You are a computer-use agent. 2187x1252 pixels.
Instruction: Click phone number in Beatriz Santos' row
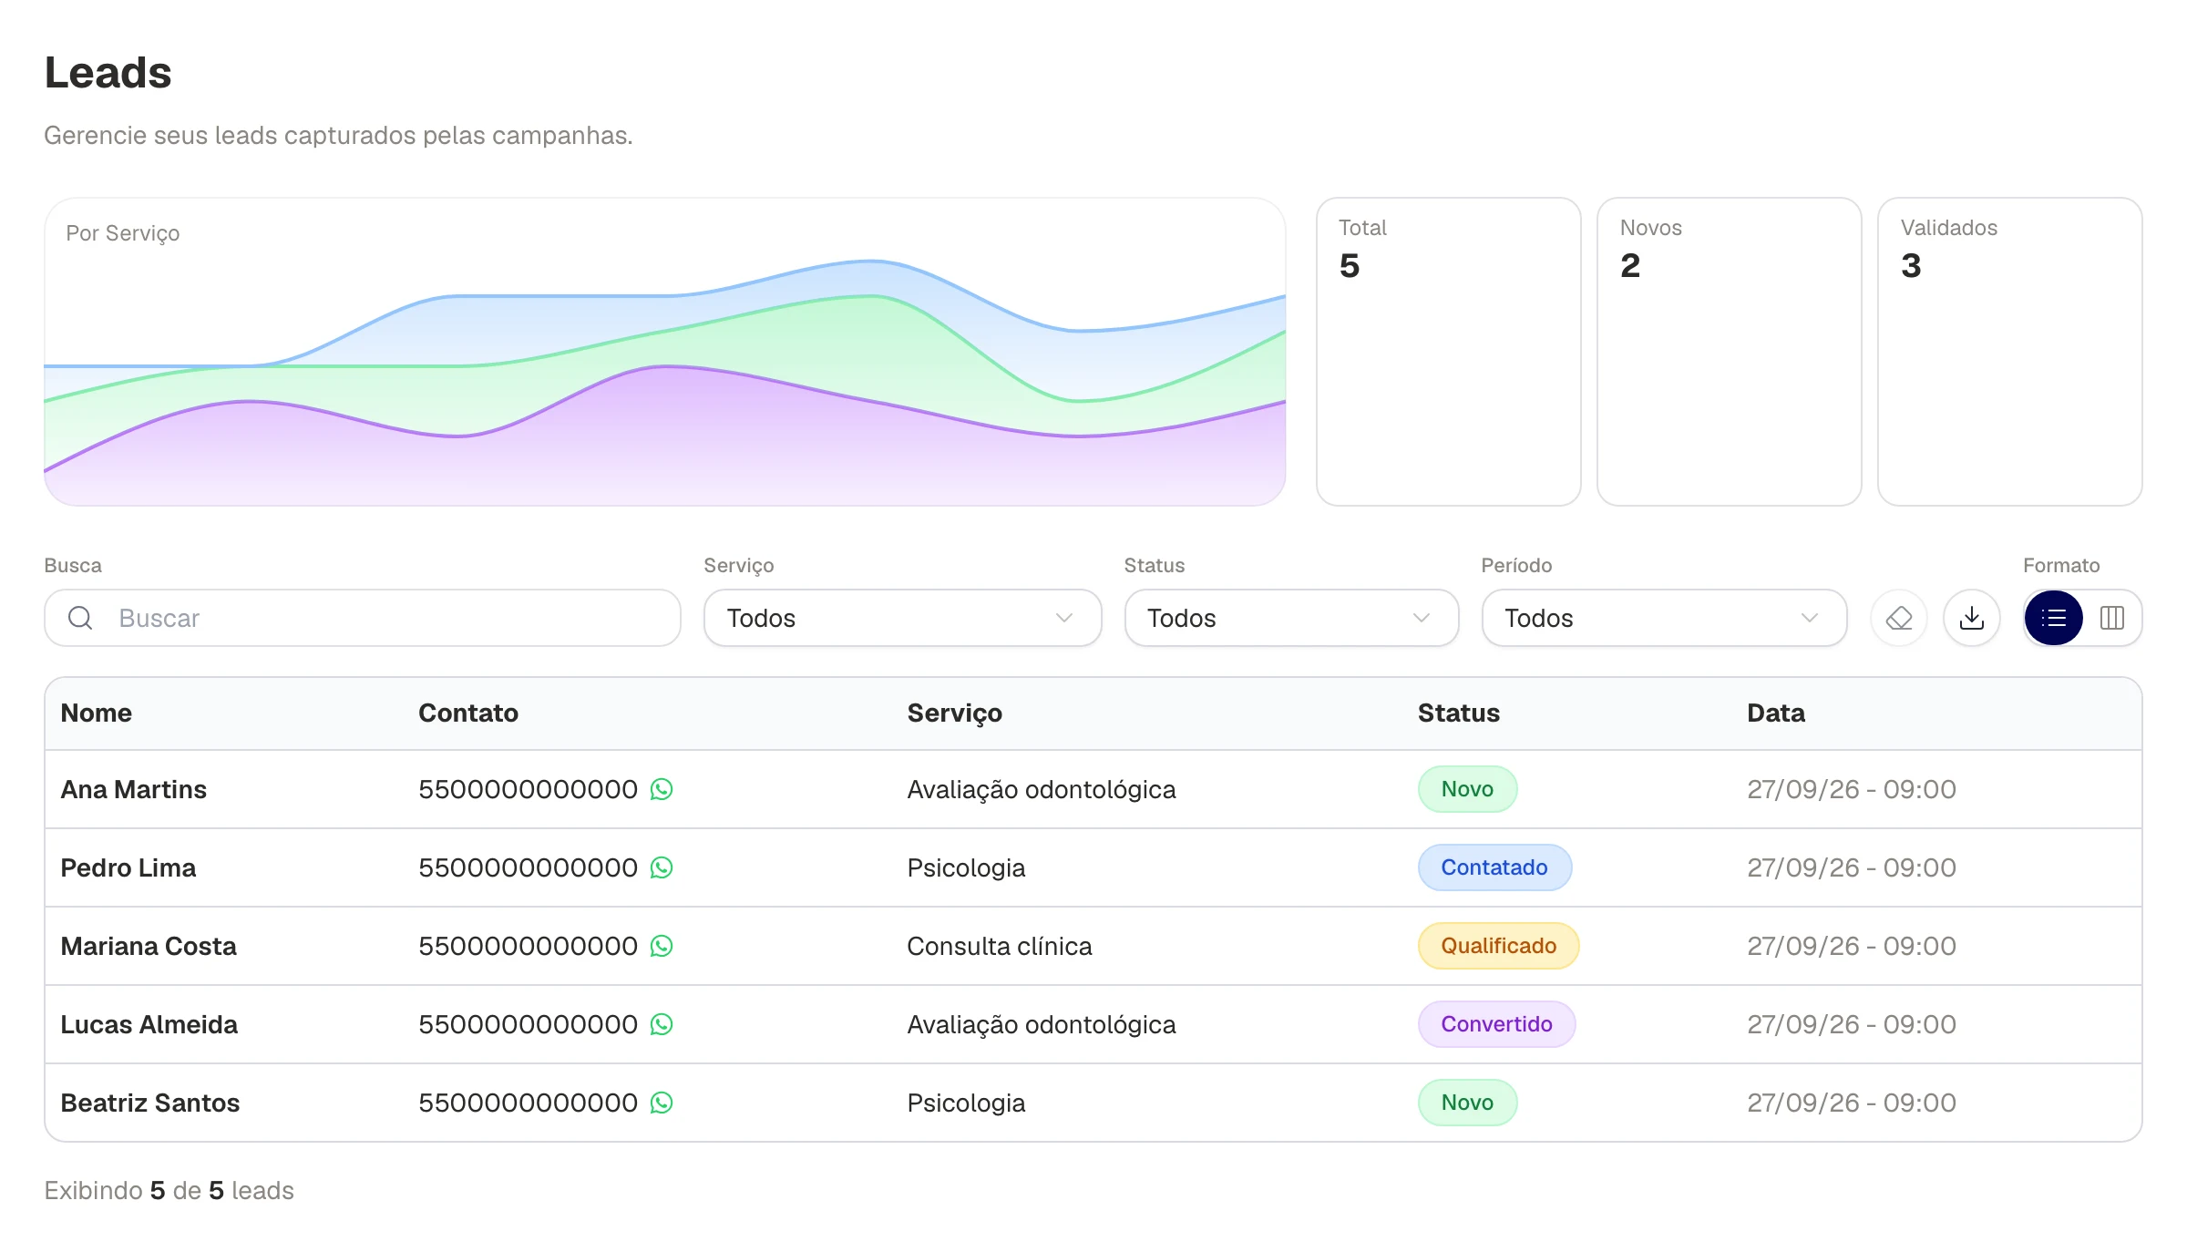(x=528, y=1103)
